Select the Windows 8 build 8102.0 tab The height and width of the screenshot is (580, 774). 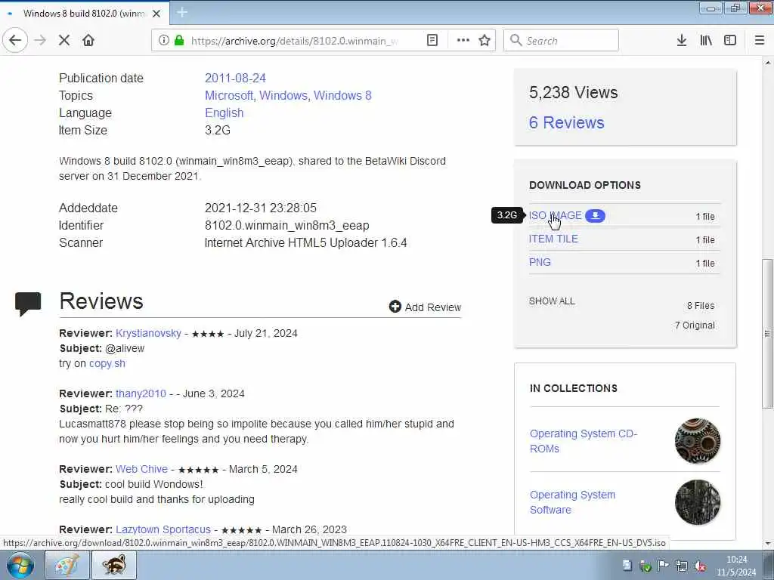tap(84, 14)
